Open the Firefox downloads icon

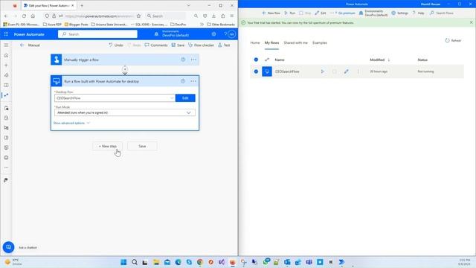pyautogui.click(x=213, y=16)
